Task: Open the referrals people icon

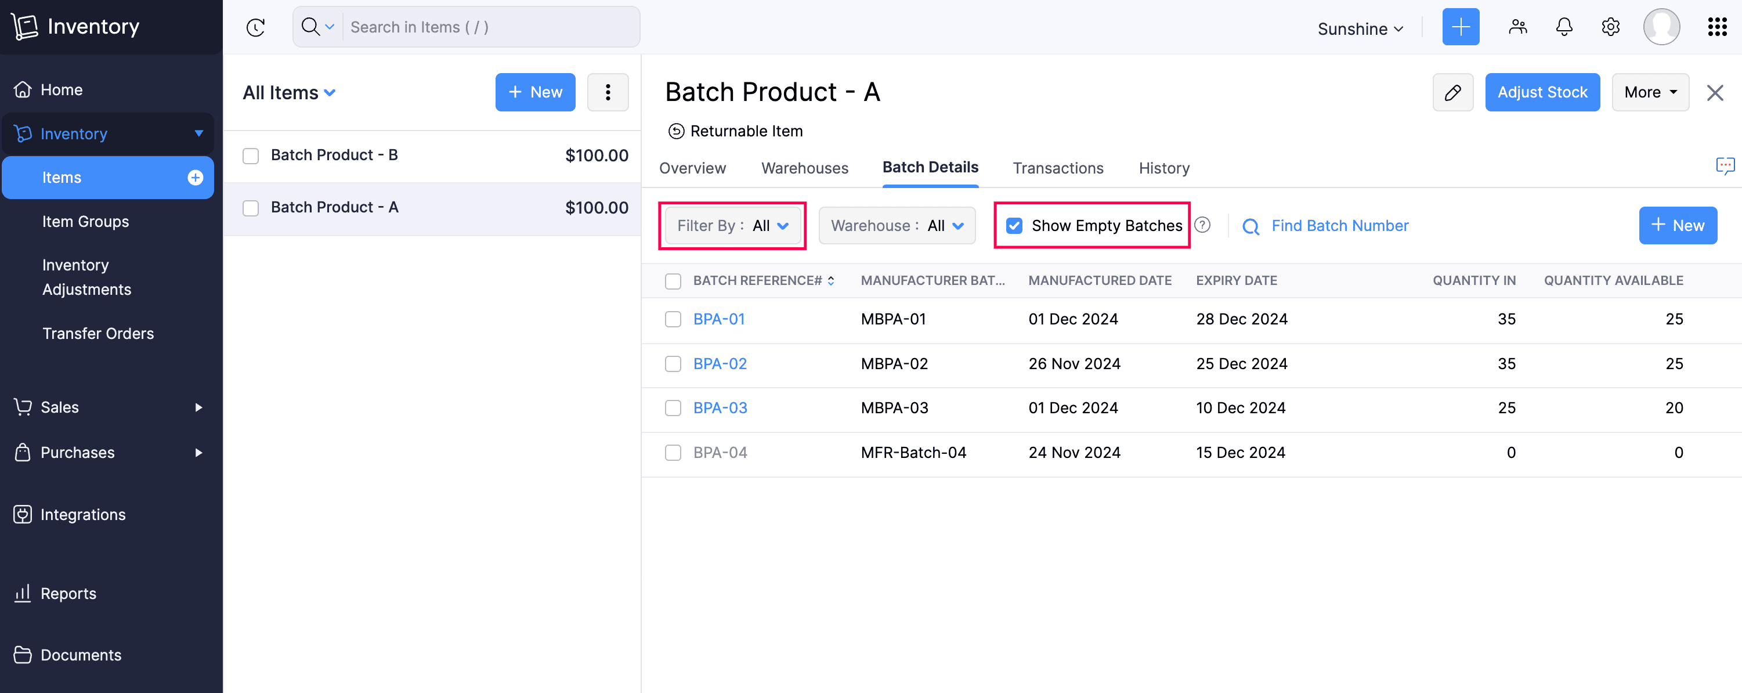Action: 1517,28
